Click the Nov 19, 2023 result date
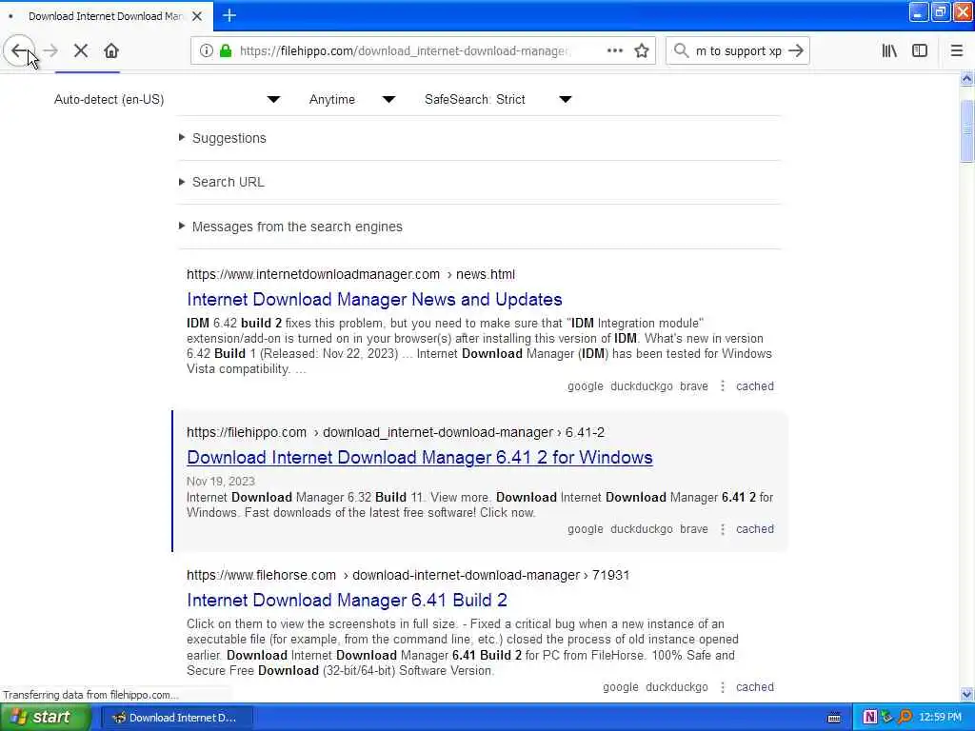Screen dimensions: 975x731 [221, 481]
